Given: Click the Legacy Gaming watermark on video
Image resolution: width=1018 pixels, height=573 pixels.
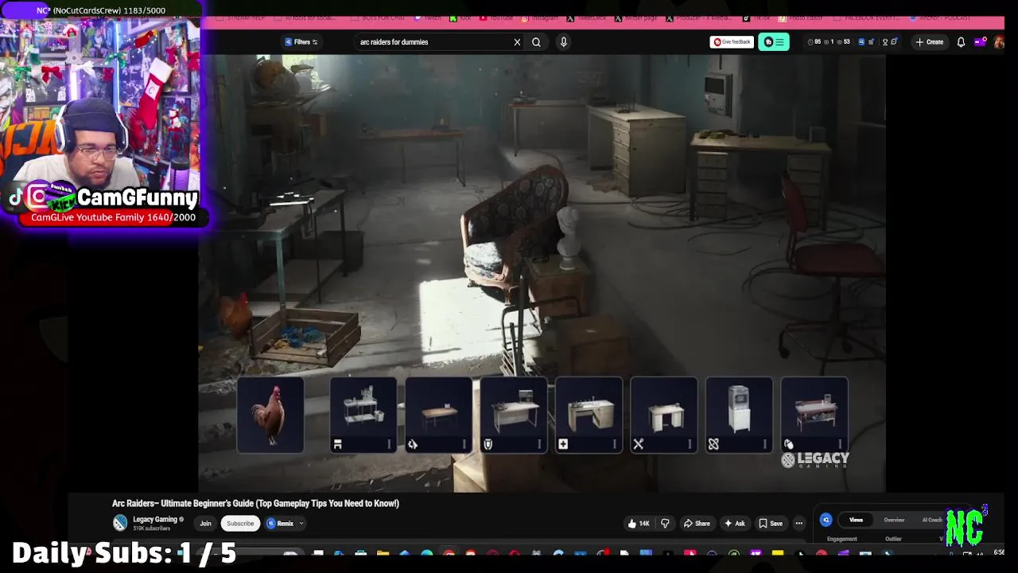Looking at the screenshot, I should click(815, 459).
